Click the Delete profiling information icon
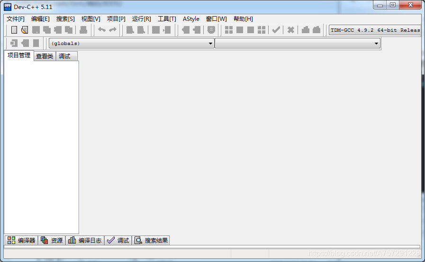 (316, 29)
